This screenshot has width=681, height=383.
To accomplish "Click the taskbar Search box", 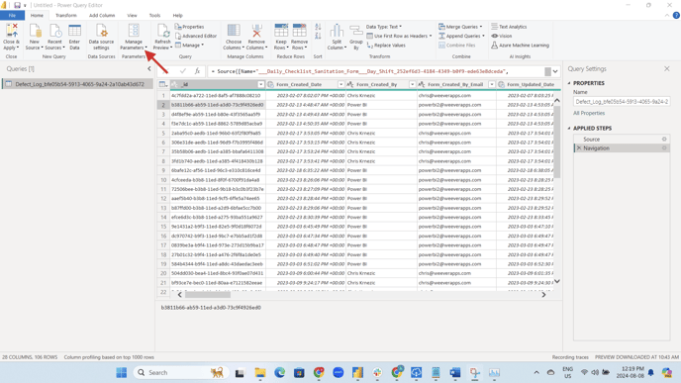I will click(x=181, y=372).
